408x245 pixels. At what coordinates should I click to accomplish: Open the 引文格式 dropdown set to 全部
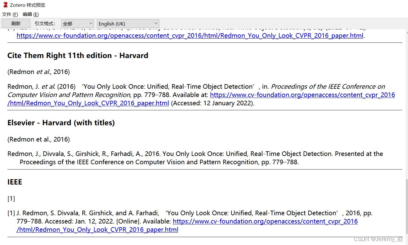(78, 24)
